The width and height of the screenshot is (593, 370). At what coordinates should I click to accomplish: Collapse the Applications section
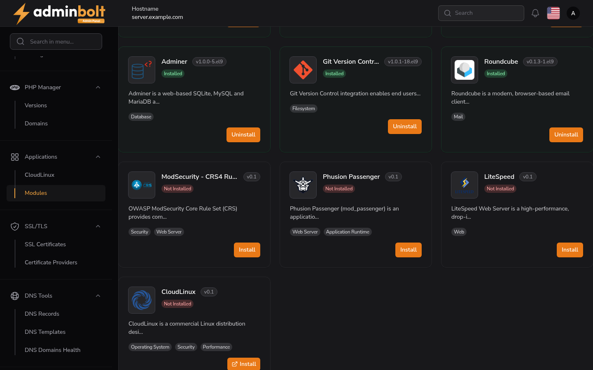[x=98, y=157]
